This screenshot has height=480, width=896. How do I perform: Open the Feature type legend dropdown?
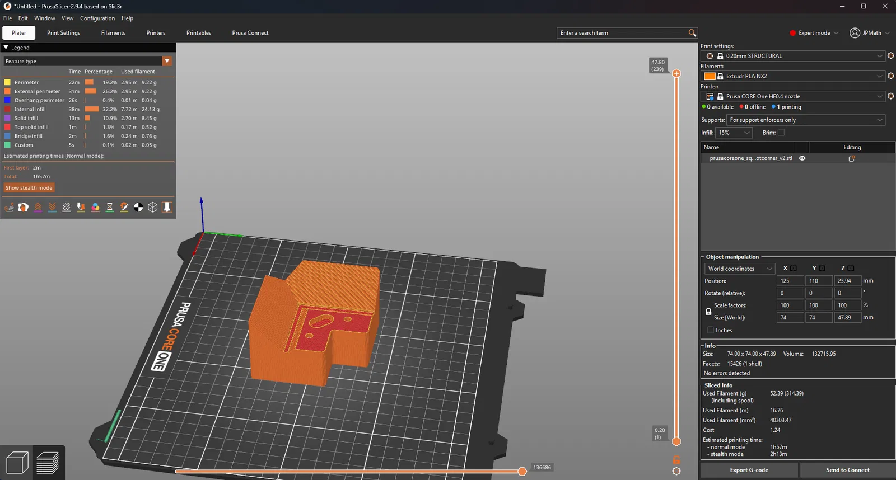click(167, 61)
